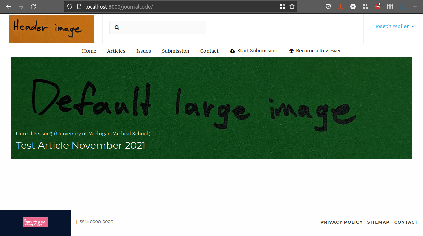Open the Articles nav item
The height and width of the screenshot is (236, 423).
(x=116, y=51)
